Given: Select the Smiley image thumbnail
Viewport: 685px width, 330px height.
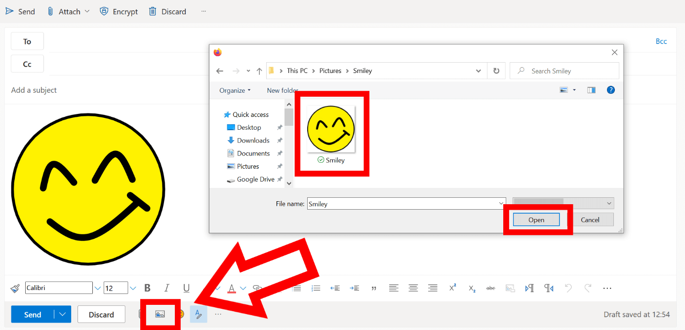Looking at the screenshot, I should [x=331, y=130].
